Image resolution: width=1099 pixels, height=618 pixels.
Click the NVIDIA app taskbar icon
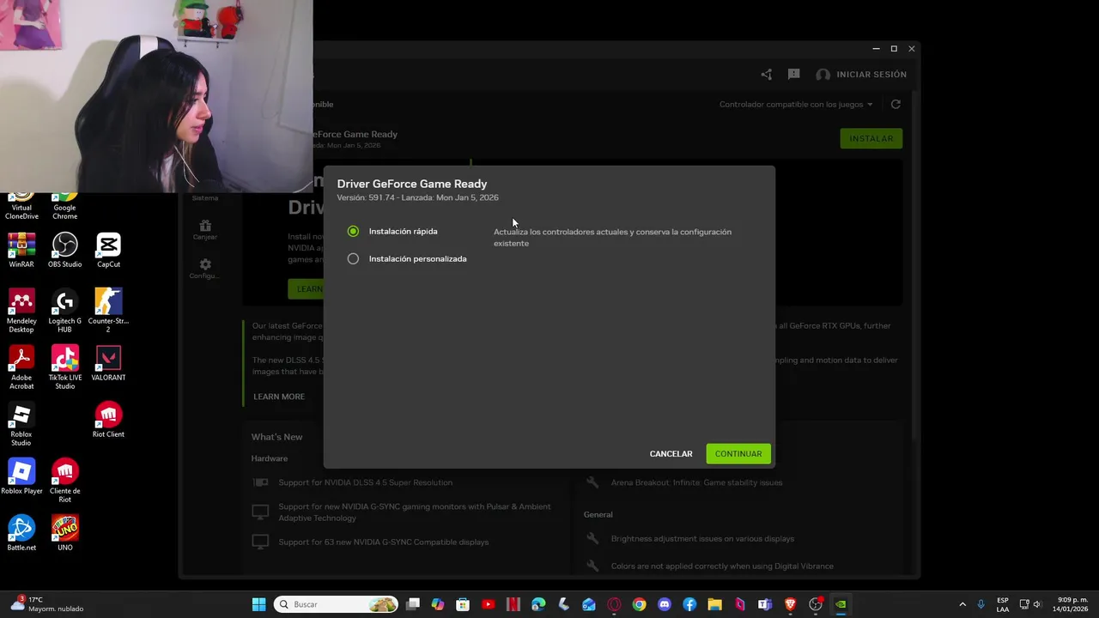click(841, 604)
